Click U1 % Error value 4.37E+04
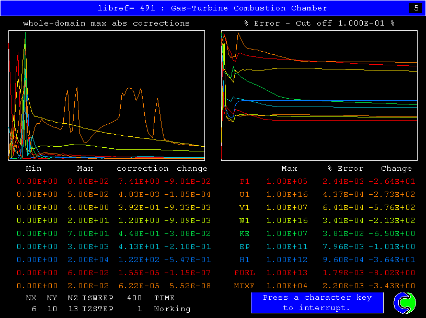This screenshot has height=318, width=426. click(x=343, y=195)
